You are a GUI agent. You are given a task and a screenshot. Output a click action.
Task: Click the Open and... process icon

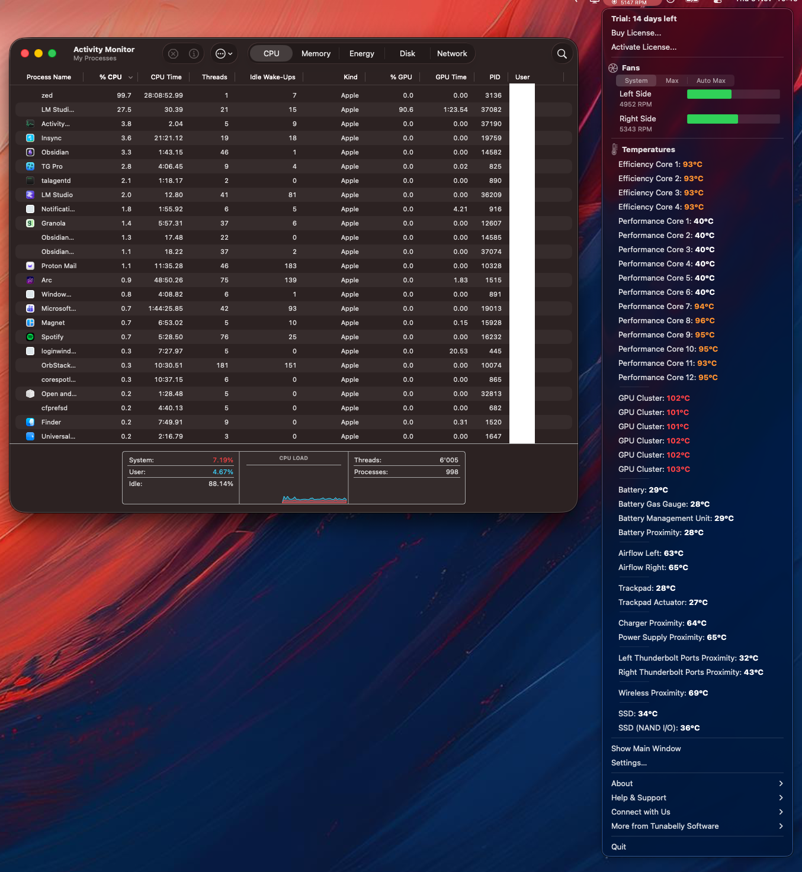coord(30,394)
